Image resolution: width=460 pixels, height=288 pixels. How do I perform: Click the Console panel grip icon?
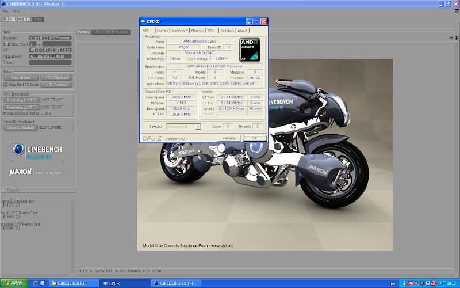(4, 195)
